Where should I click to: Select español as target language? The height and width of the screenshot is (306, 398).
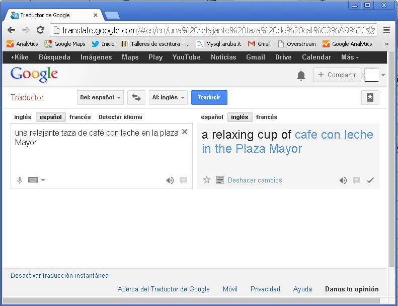click(x=212, y=117)
